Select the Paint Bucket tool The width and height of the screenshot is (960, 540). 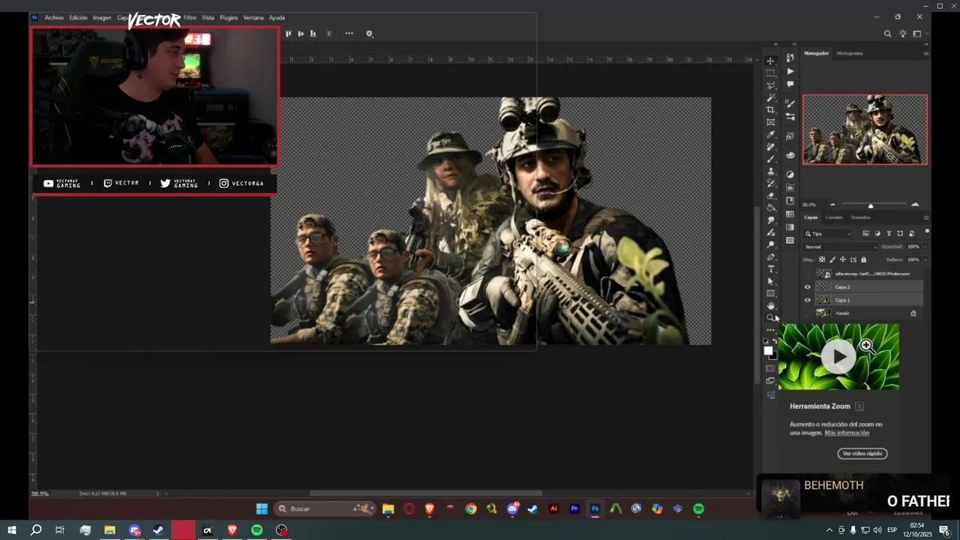coord(771,208)
